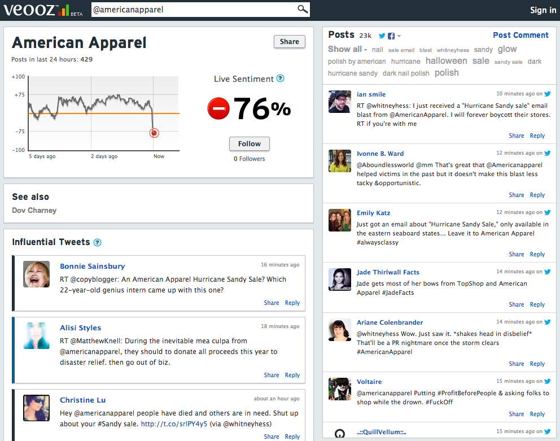
Task: Filter posts by 'dark nail polish' tag
Action: (x=406, y=73)
